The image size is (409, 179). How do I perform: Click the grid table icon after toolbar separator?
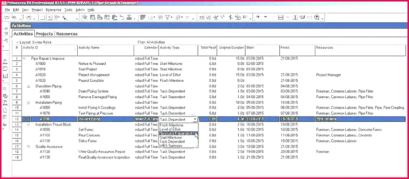[201, 17]
